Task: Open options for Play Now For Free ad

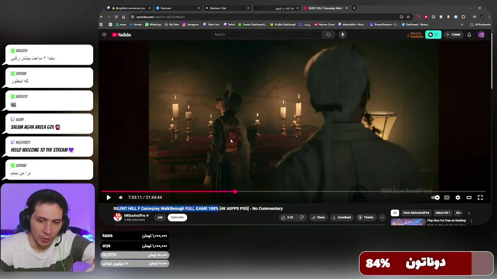Action: point(471,221)
